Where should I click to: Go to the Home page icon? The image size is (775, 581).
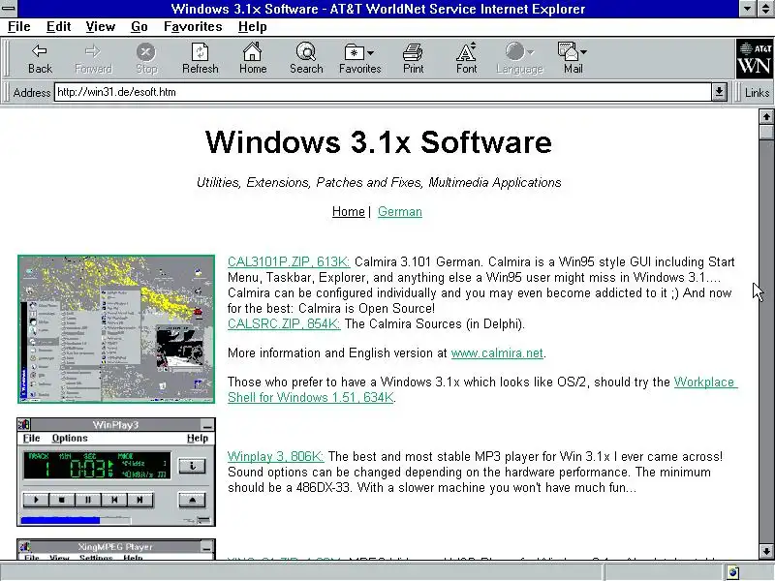(x=253, y=58)
